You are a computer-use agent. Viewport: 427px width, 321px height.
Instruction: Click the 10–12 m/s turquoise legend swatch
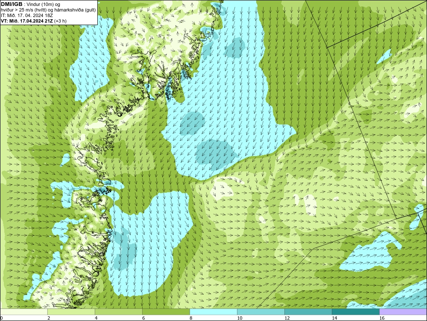261,312
